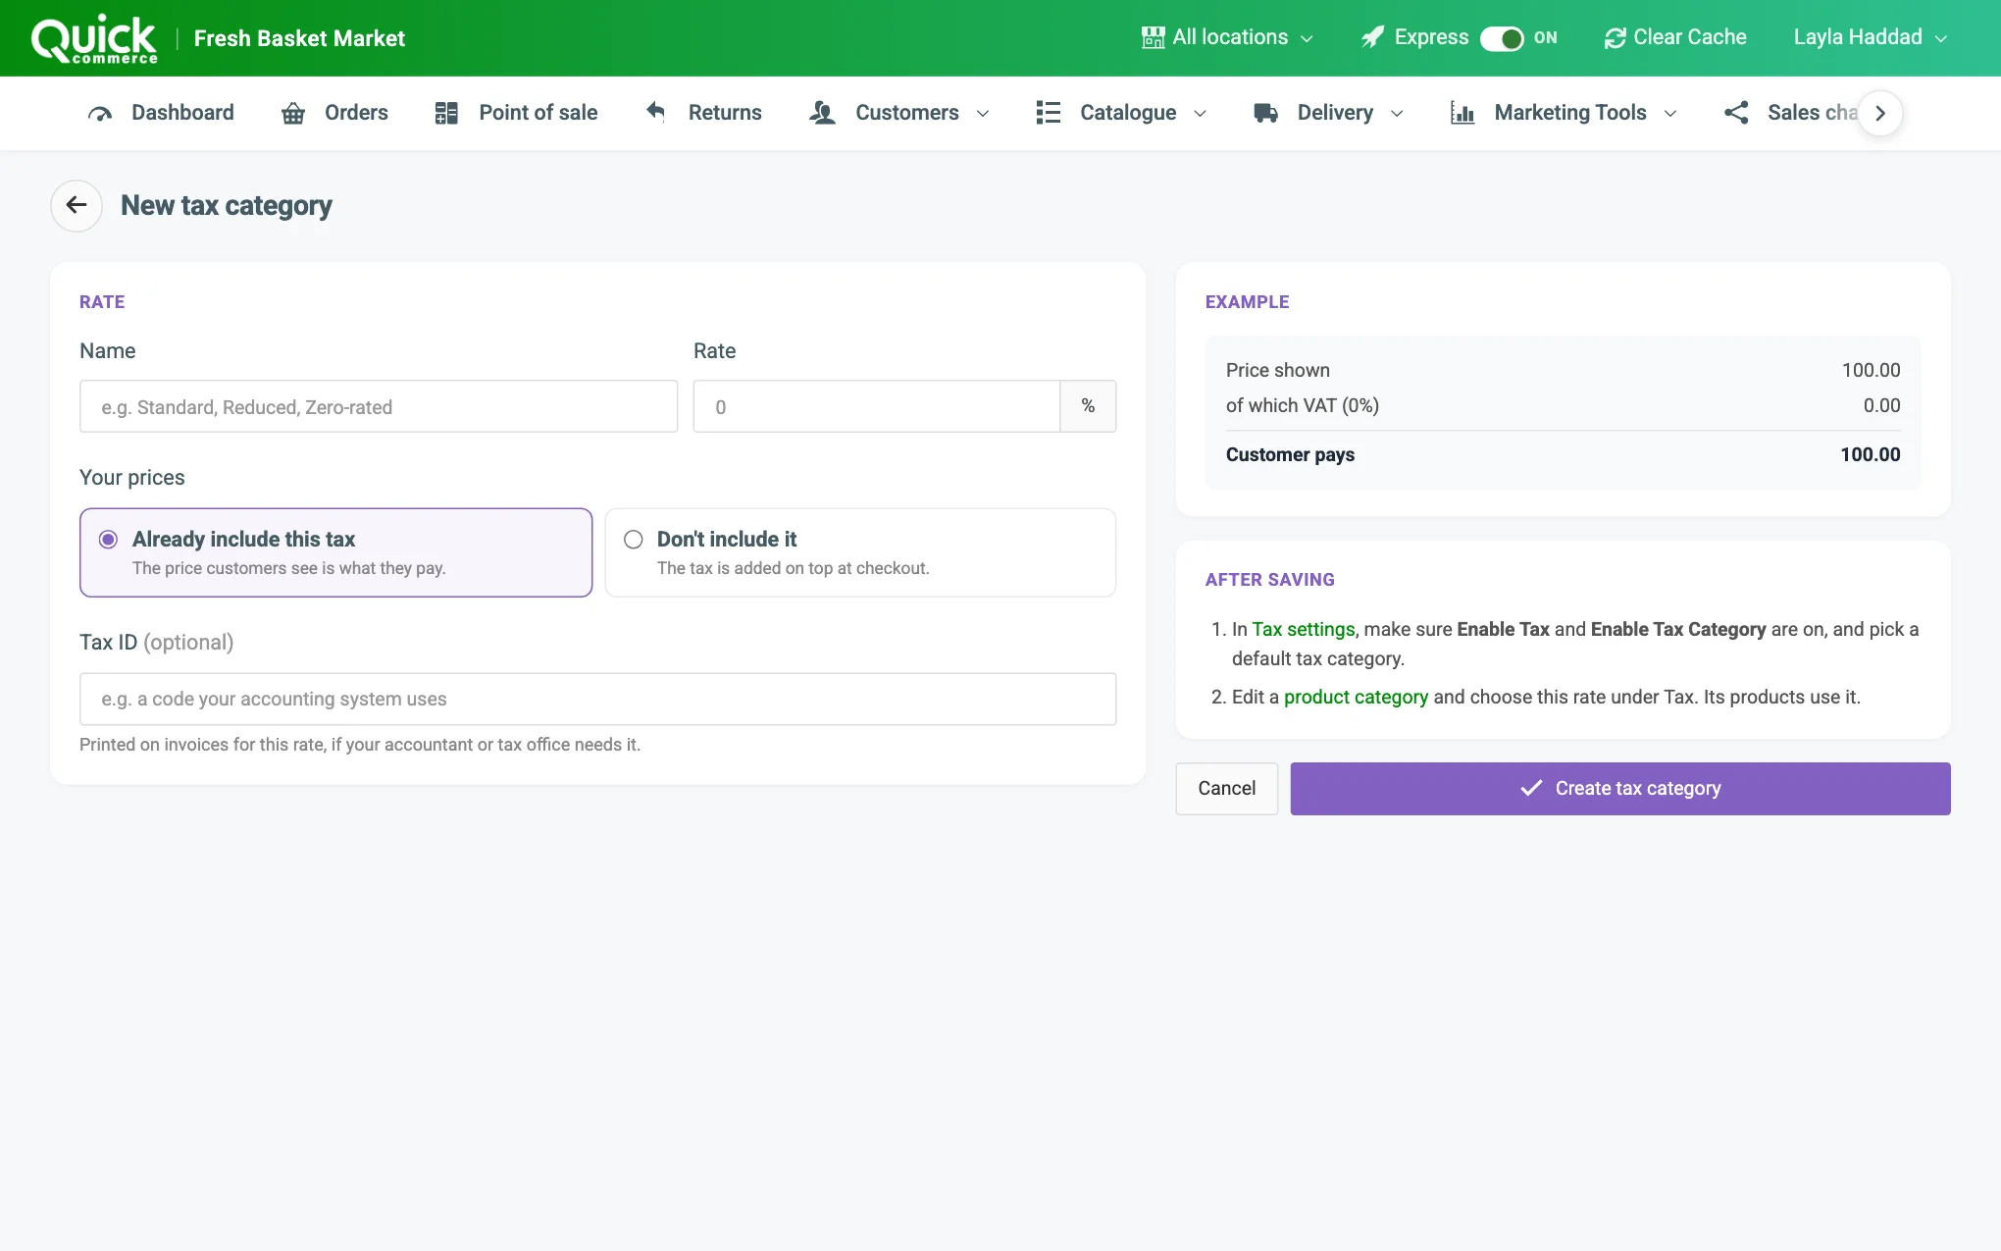Select 'Already include this tax' radio
2001x1251 pixels.
point(108,540)
